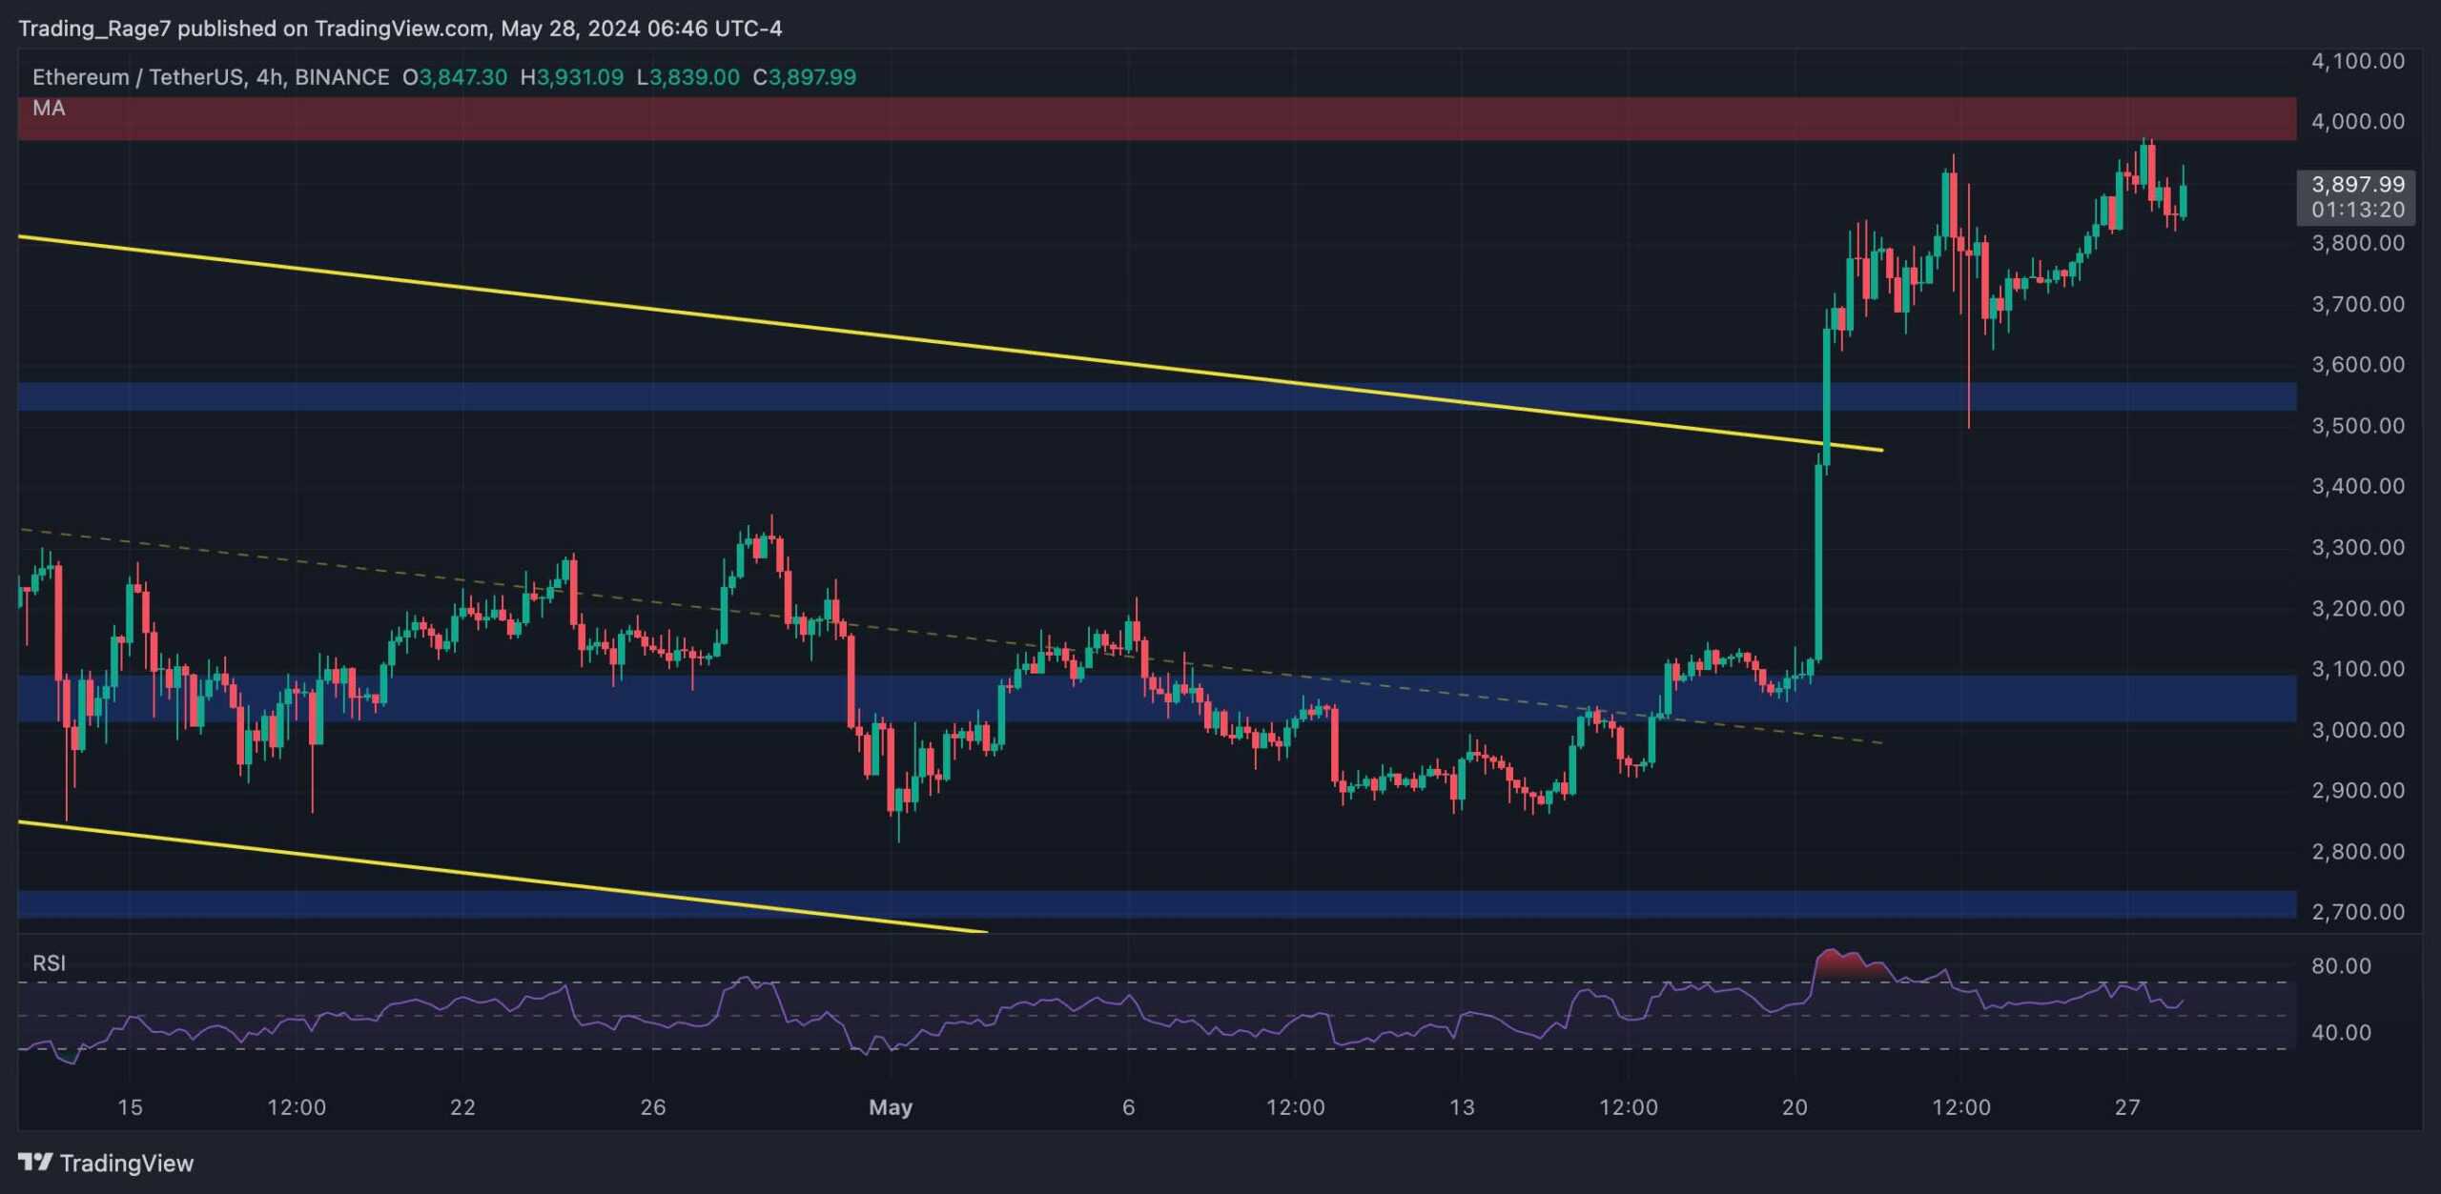The height and width of the screenshot is (1194, 2441).
Task: Click the 20 date marker on time axis
Action: (x=1795, y=1107)
